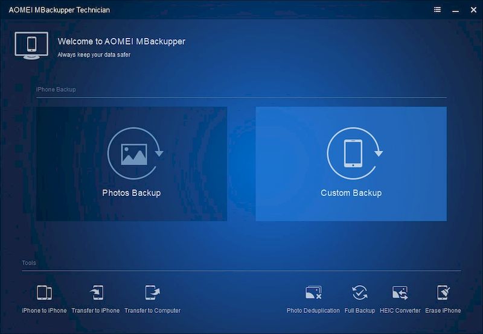Click the Transfer to iPhone label
This screenshot has height=334, width=483.
click(x=95, y=310)
